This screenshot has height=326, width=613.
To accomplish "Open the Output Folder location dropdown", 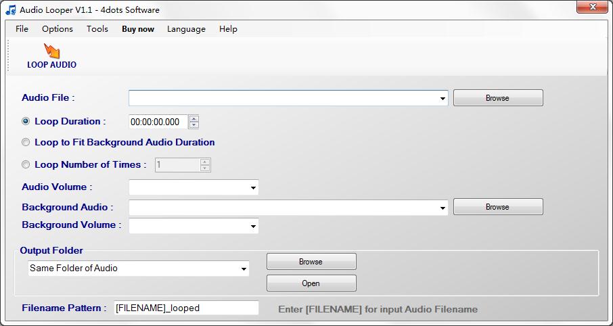I will [x=244, y=269].
